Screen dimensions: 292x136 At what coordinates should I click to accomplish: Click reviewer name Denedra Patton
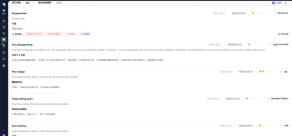280,98
